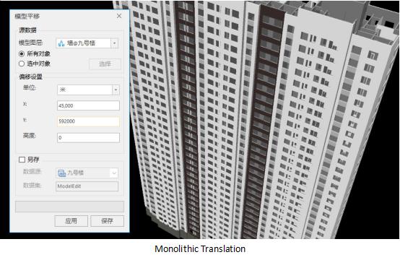
Task: Enable the 另存 checkbox
Action: pyautogui.click(x=22, y=160)
